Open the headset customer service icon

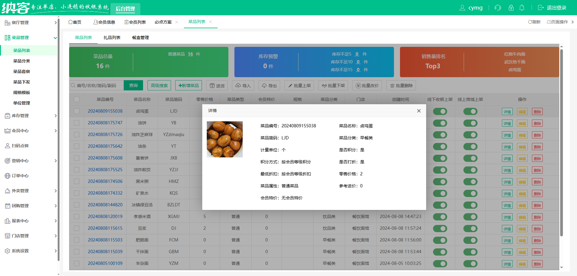(x=498, y=8)
